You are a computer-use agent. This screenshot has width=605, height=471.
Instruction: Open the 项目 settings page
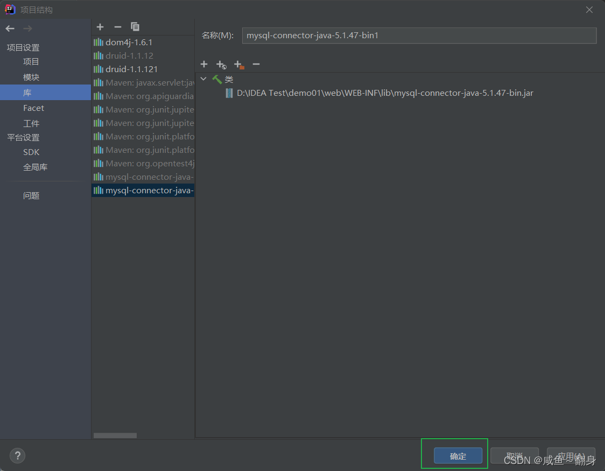pyautogui.click(x=31, y=62)
